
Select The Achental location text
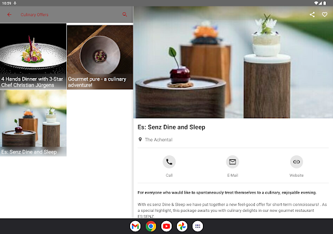[x=159, y=140]
